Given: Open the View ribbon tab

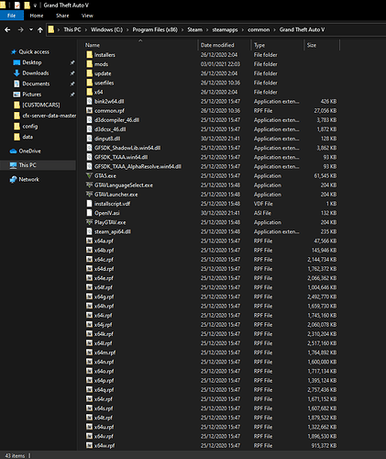Looking at the screenshot, I should point(87,16).
